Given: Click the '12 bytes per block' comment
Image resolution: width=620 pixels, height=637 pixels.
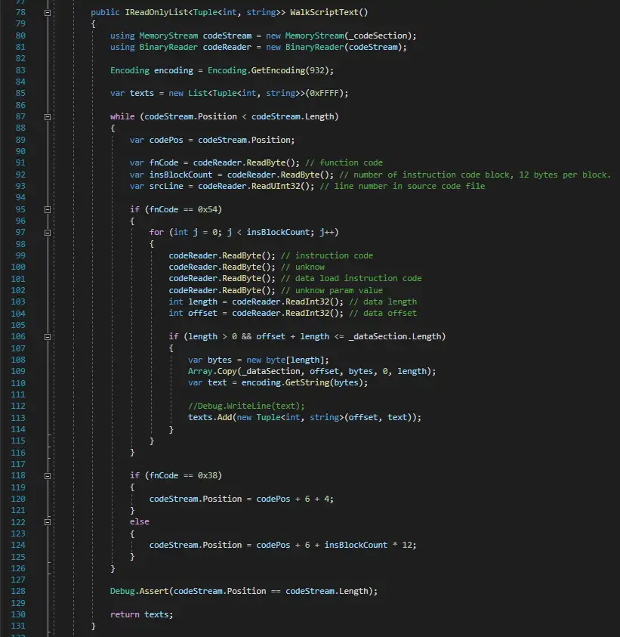Looking at the screenshot, I should point(565,175).
